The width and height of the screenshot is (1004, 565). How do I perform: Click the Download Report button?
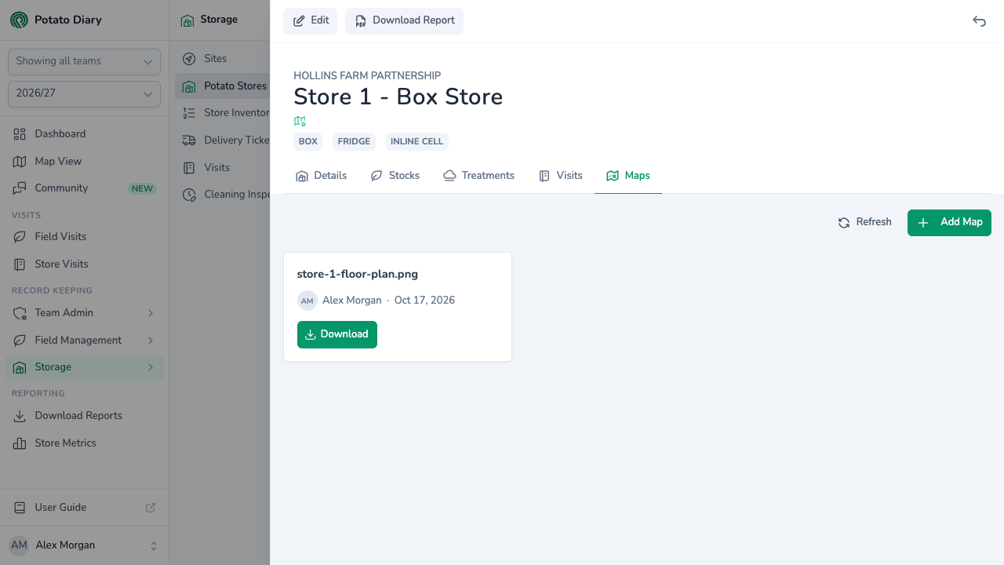404,21
